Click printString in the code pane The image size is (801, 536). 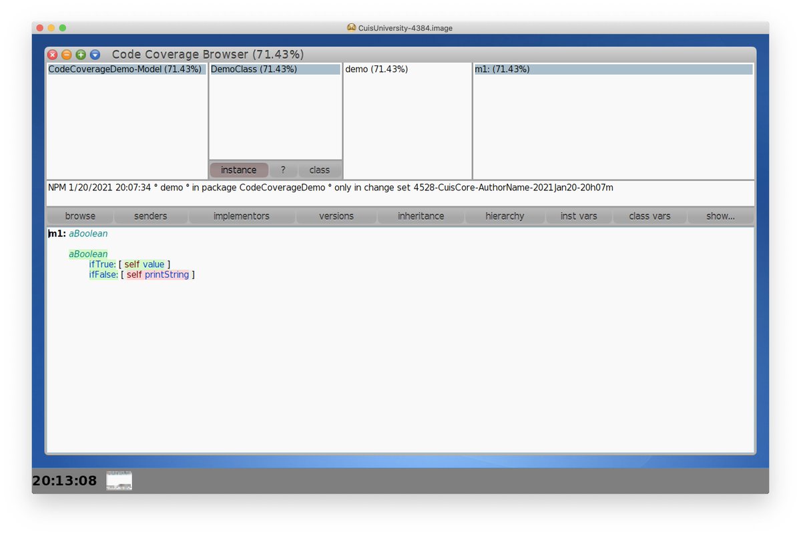167,274
